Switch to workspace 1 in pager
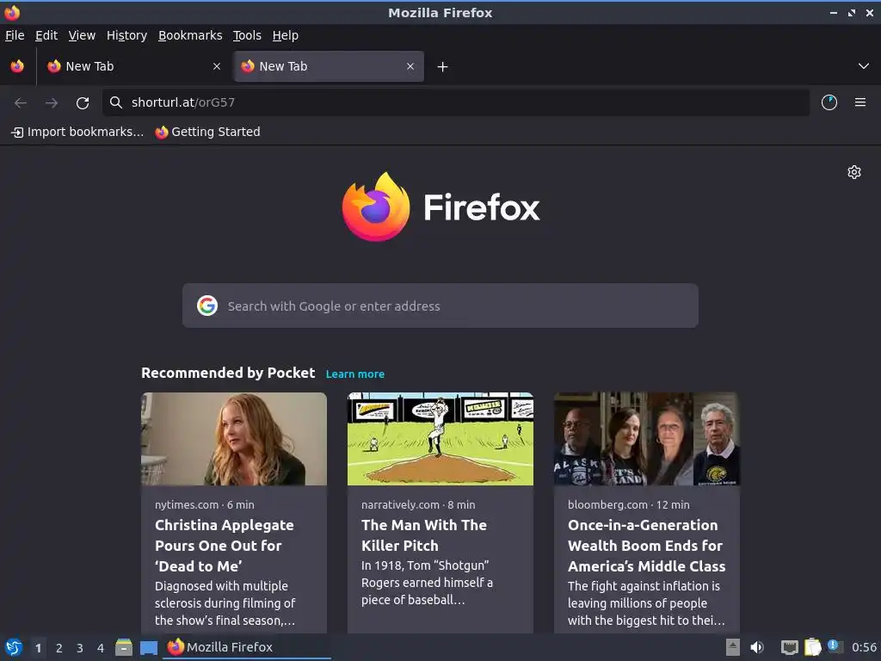The height and width of the screenshot is (661, 881). (x=38, y=647)
